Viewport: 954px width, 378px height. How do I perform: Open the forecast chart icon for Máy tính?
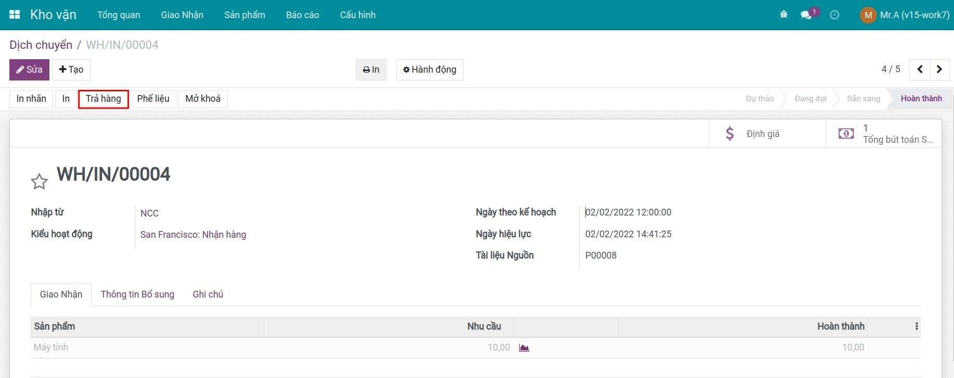524,348
